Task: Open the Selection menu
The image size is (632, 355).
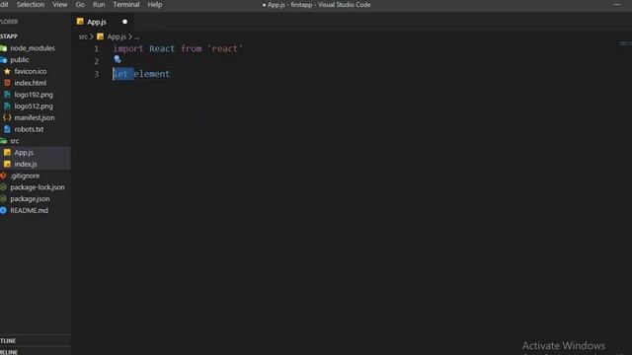Action: point(31,5)
